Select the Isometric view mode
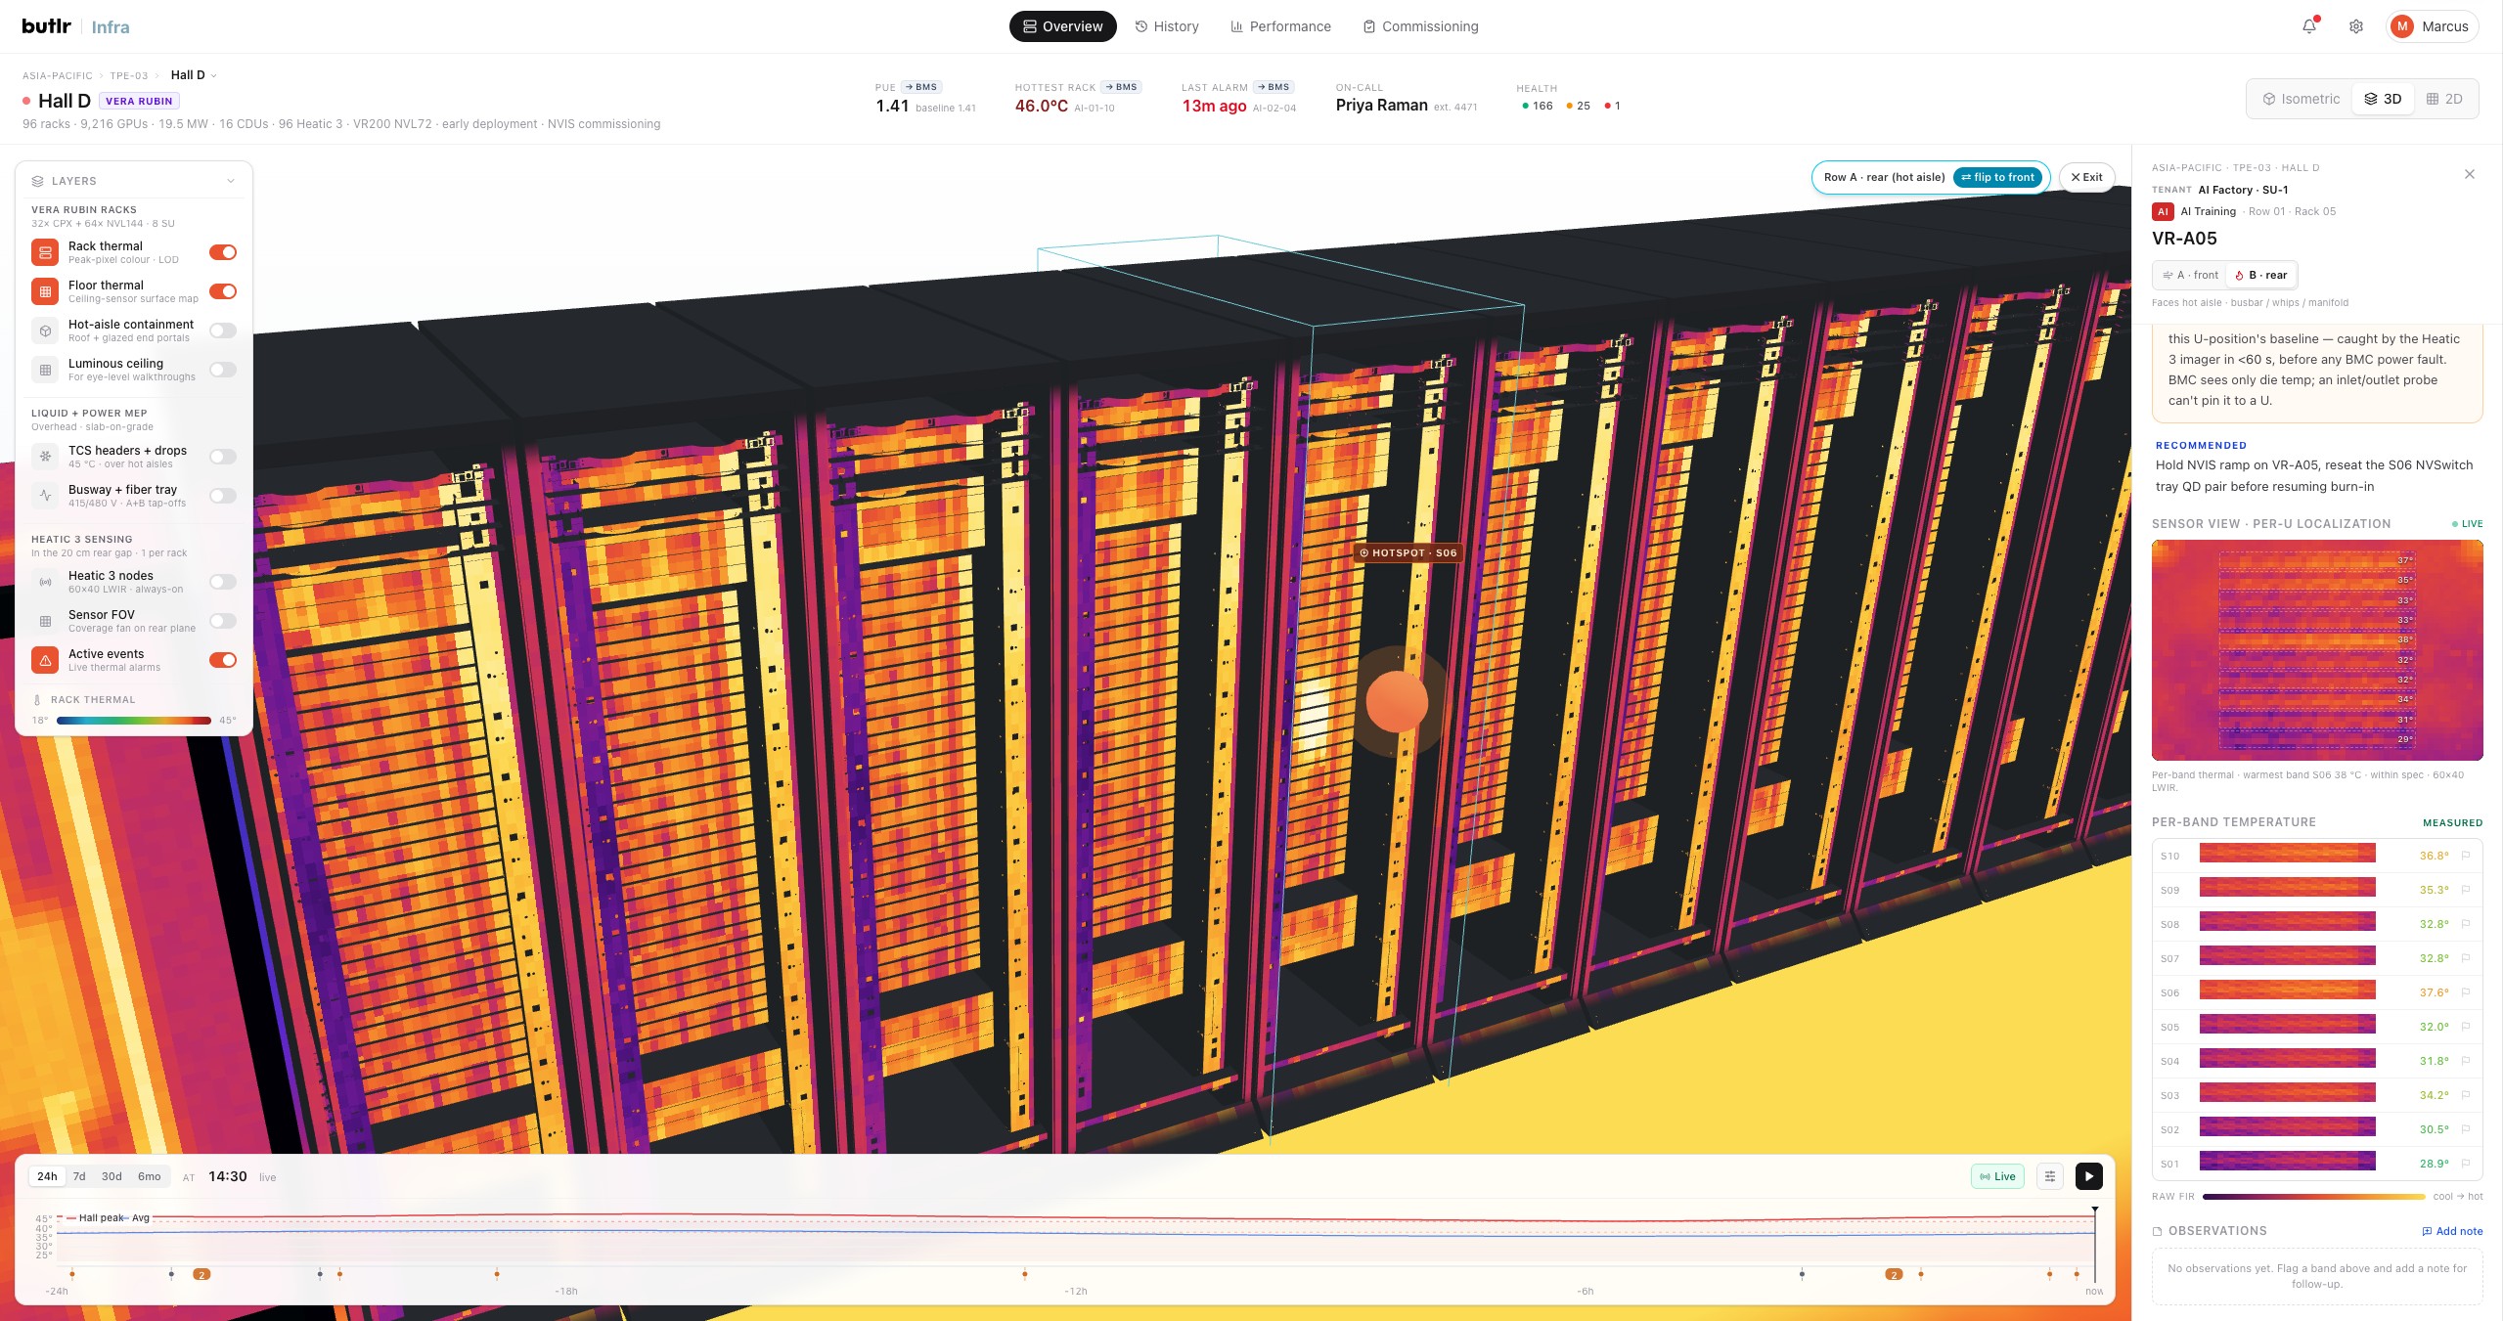 click(x=2301, y=99)
